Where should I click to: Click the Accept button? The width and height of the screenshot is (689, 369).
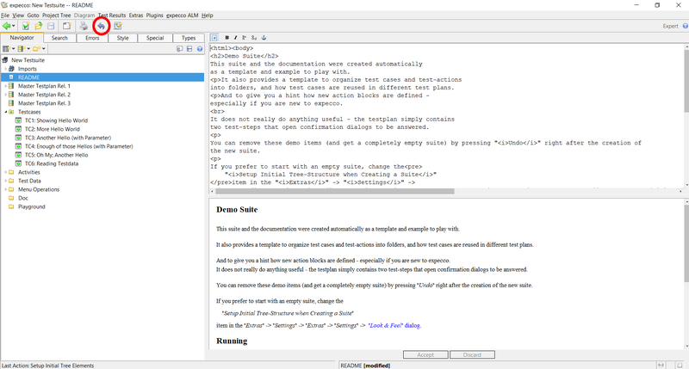coord(425,354)
